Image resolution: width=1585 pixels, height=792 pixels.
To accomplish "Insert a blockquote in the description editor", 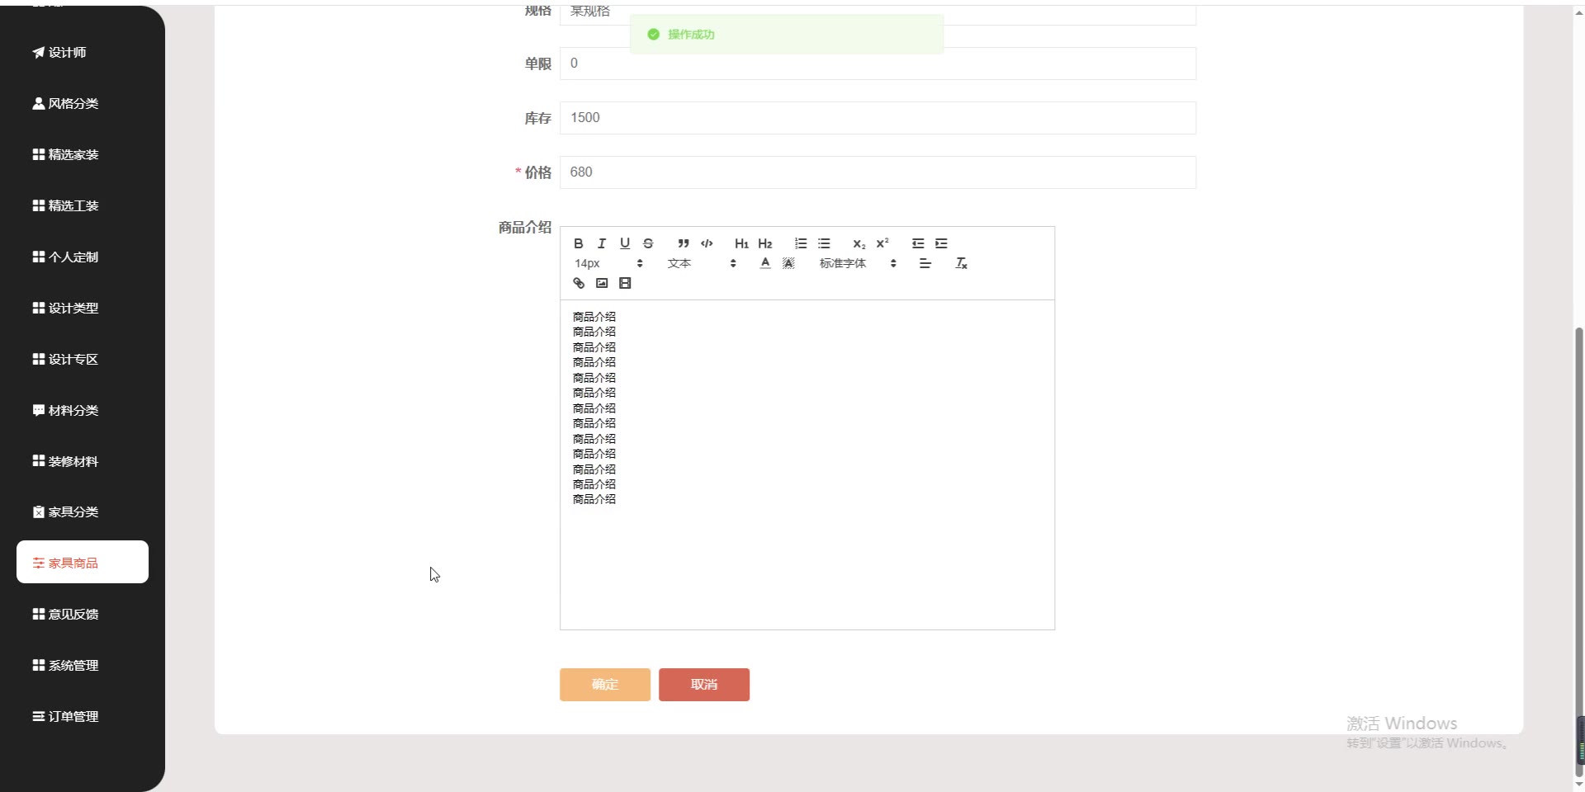I will [x=684, y=243].
